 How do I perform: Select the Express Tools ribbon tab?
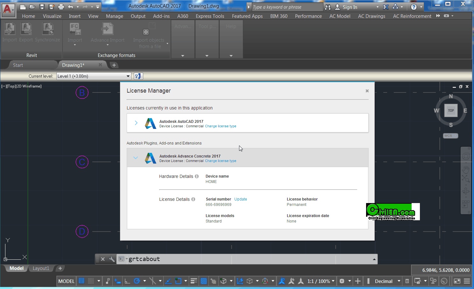[210, 16]
